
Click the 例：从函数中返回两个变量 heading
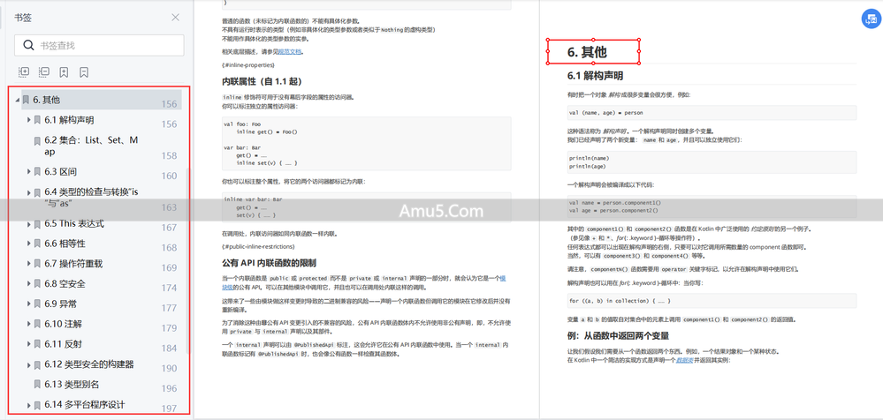click(618, 335)
